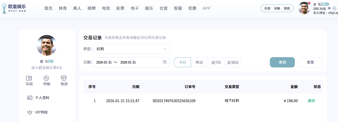This screenshot has width=338, height=122.
Task: Open VIP privileges crown icon
Action: [30, 112]
